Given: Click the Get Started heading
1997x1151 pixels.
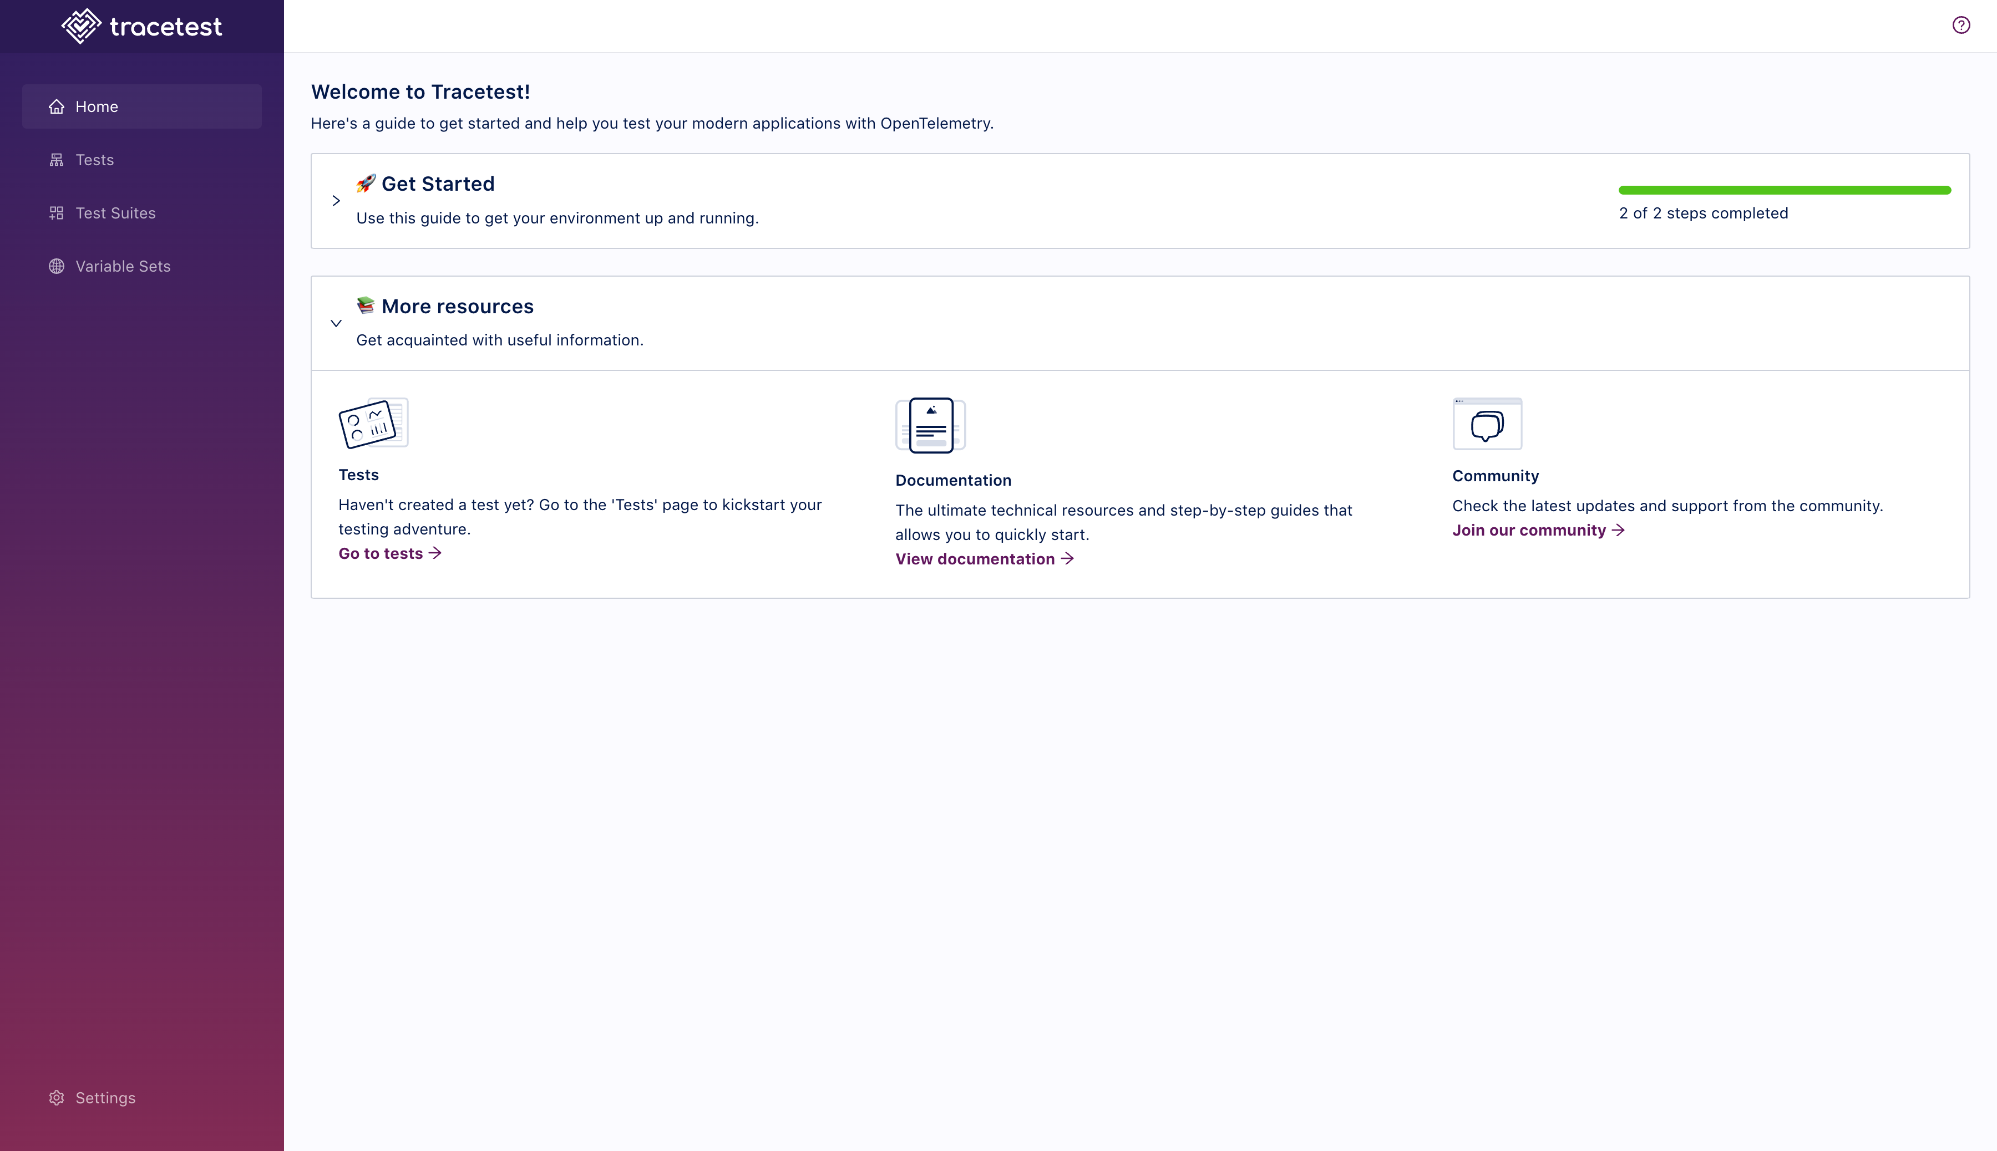Looking at the screenshot, I should 438,184.
